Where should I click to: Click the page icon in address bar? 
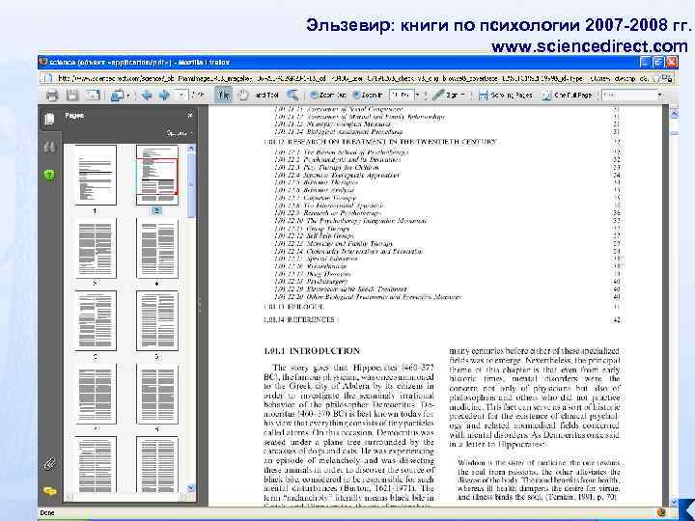pos(49,78)
